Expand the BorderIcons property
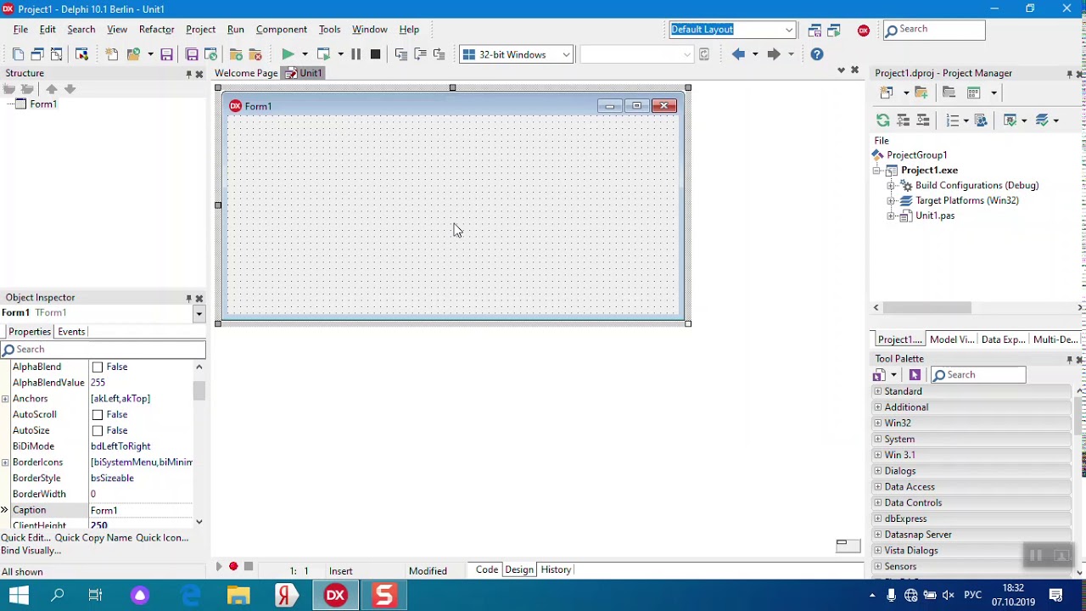The width and height of the screenshot is (1086, 611). (x=5, y=462)
